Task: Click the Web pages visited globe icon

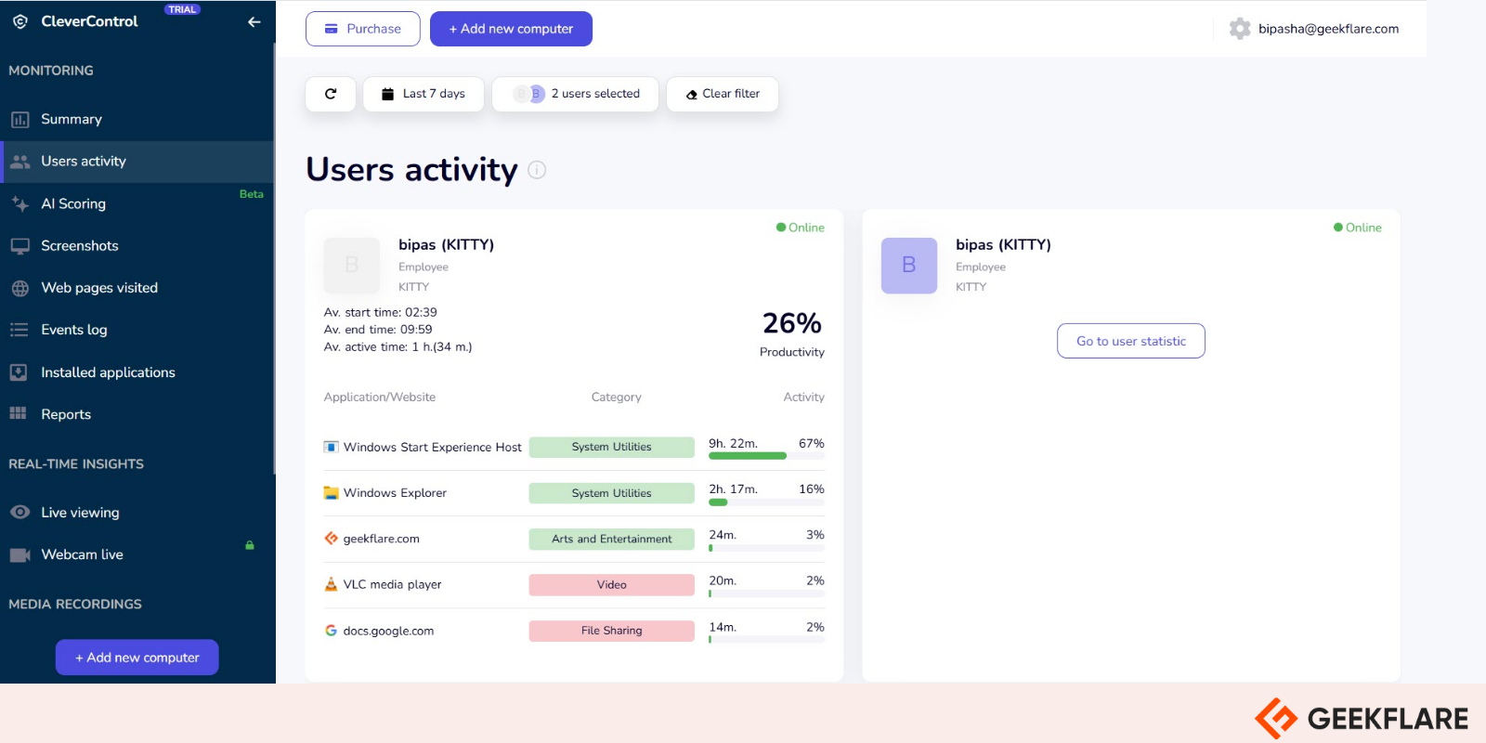Action: click(20, 288)
